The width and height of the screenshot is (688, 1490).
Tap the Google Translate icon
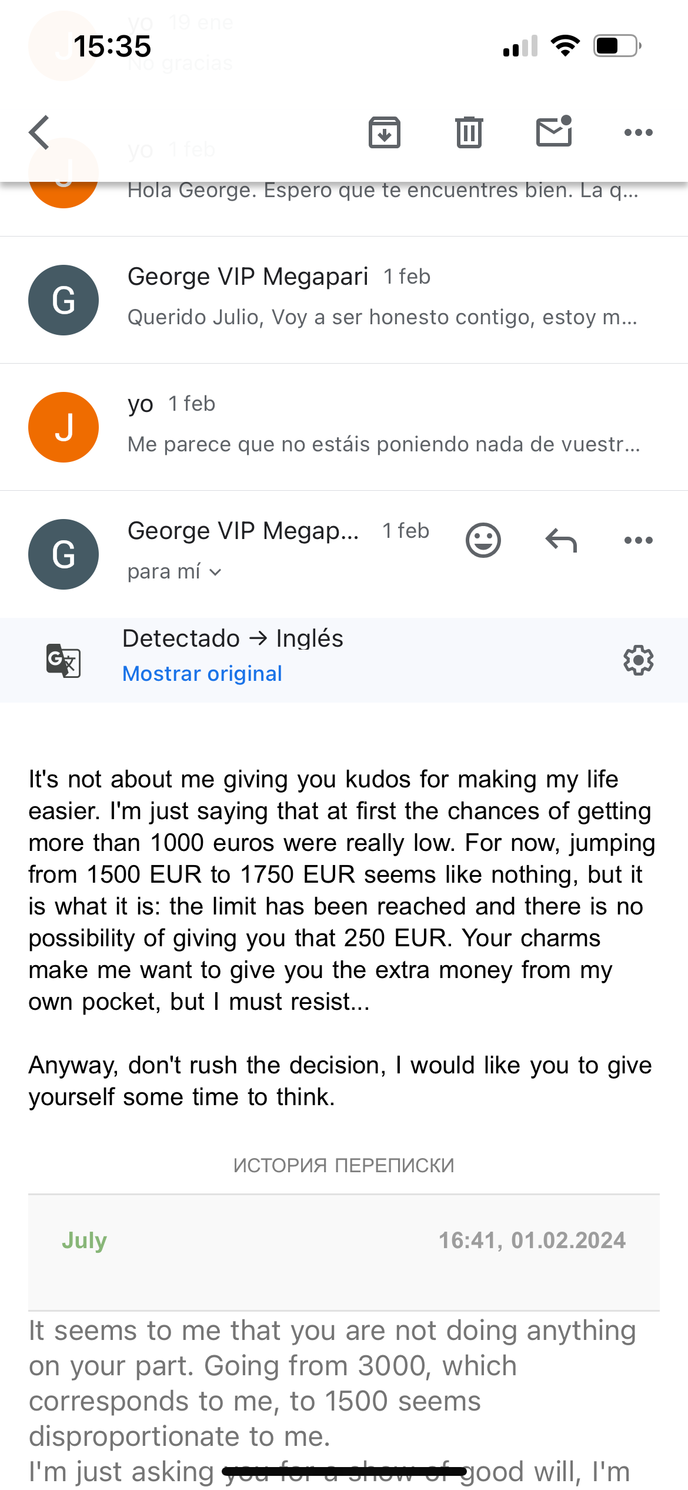point(64,660)
